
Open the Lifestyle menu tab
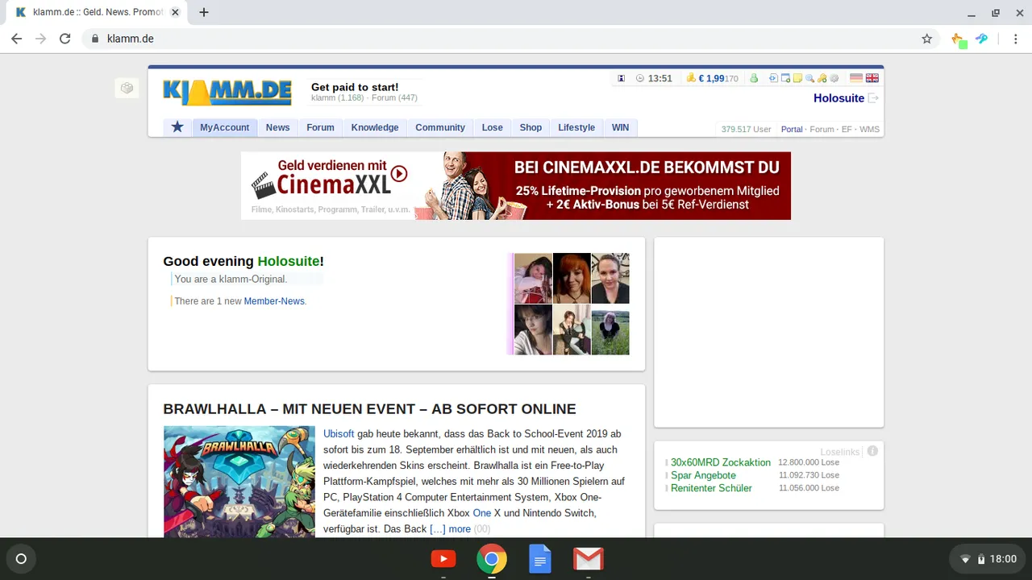(x=576, y=127)
